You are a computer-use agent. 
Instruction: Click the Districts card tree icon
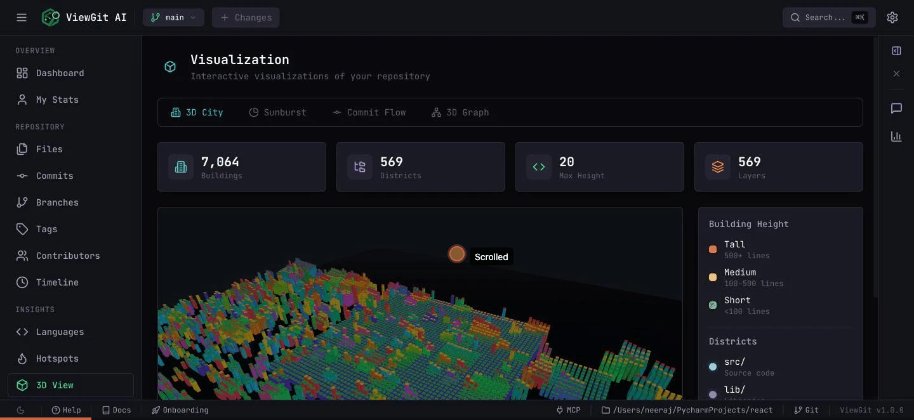360,167
